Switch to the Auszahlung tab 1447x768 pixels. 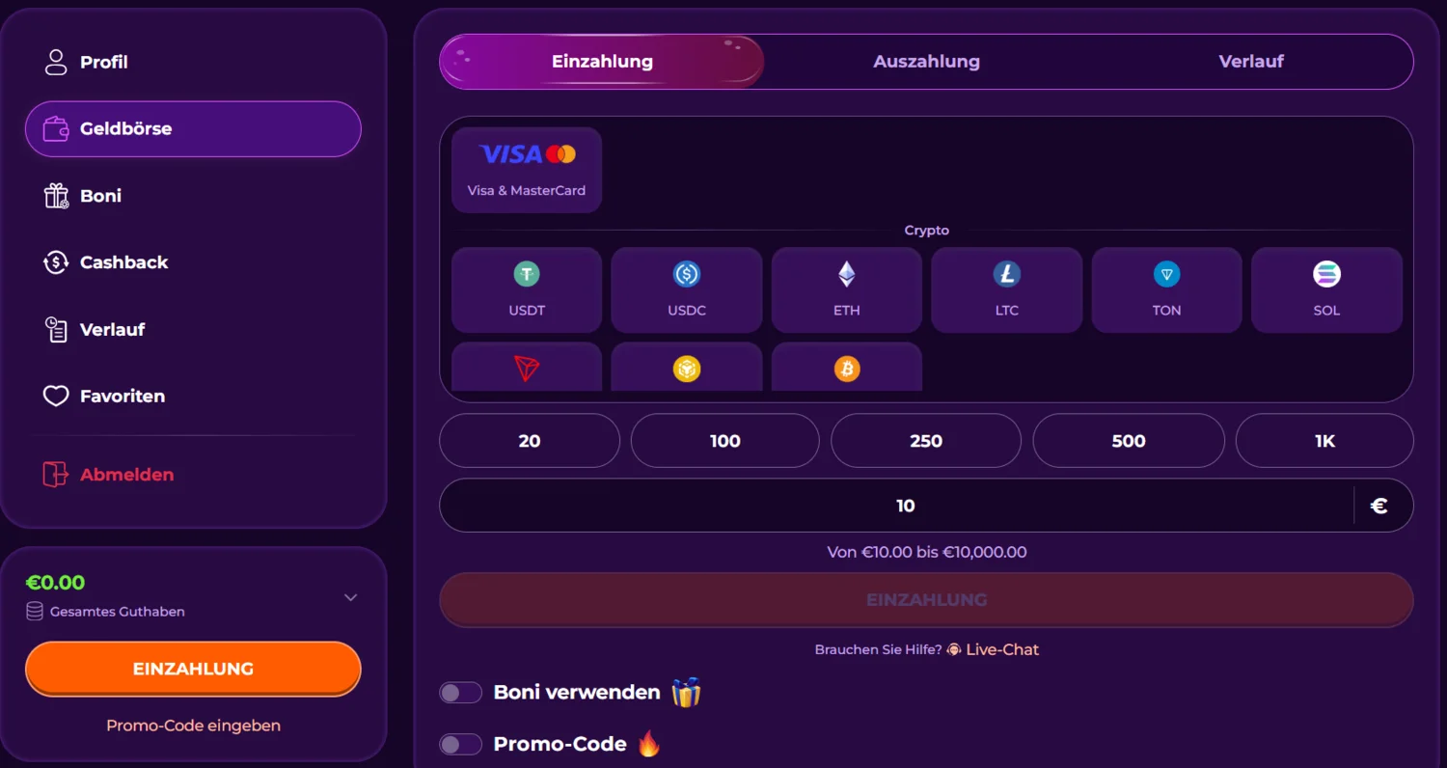(926, 61)
